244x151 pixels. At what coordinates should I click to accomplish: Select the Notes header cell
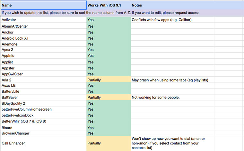172,5
